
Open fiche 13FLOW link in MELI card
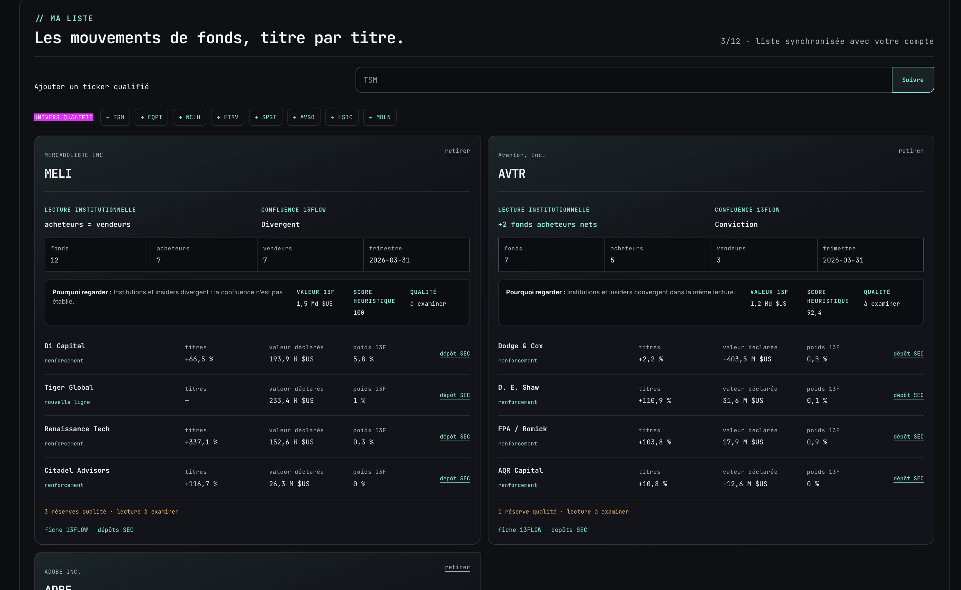(66, 530)
